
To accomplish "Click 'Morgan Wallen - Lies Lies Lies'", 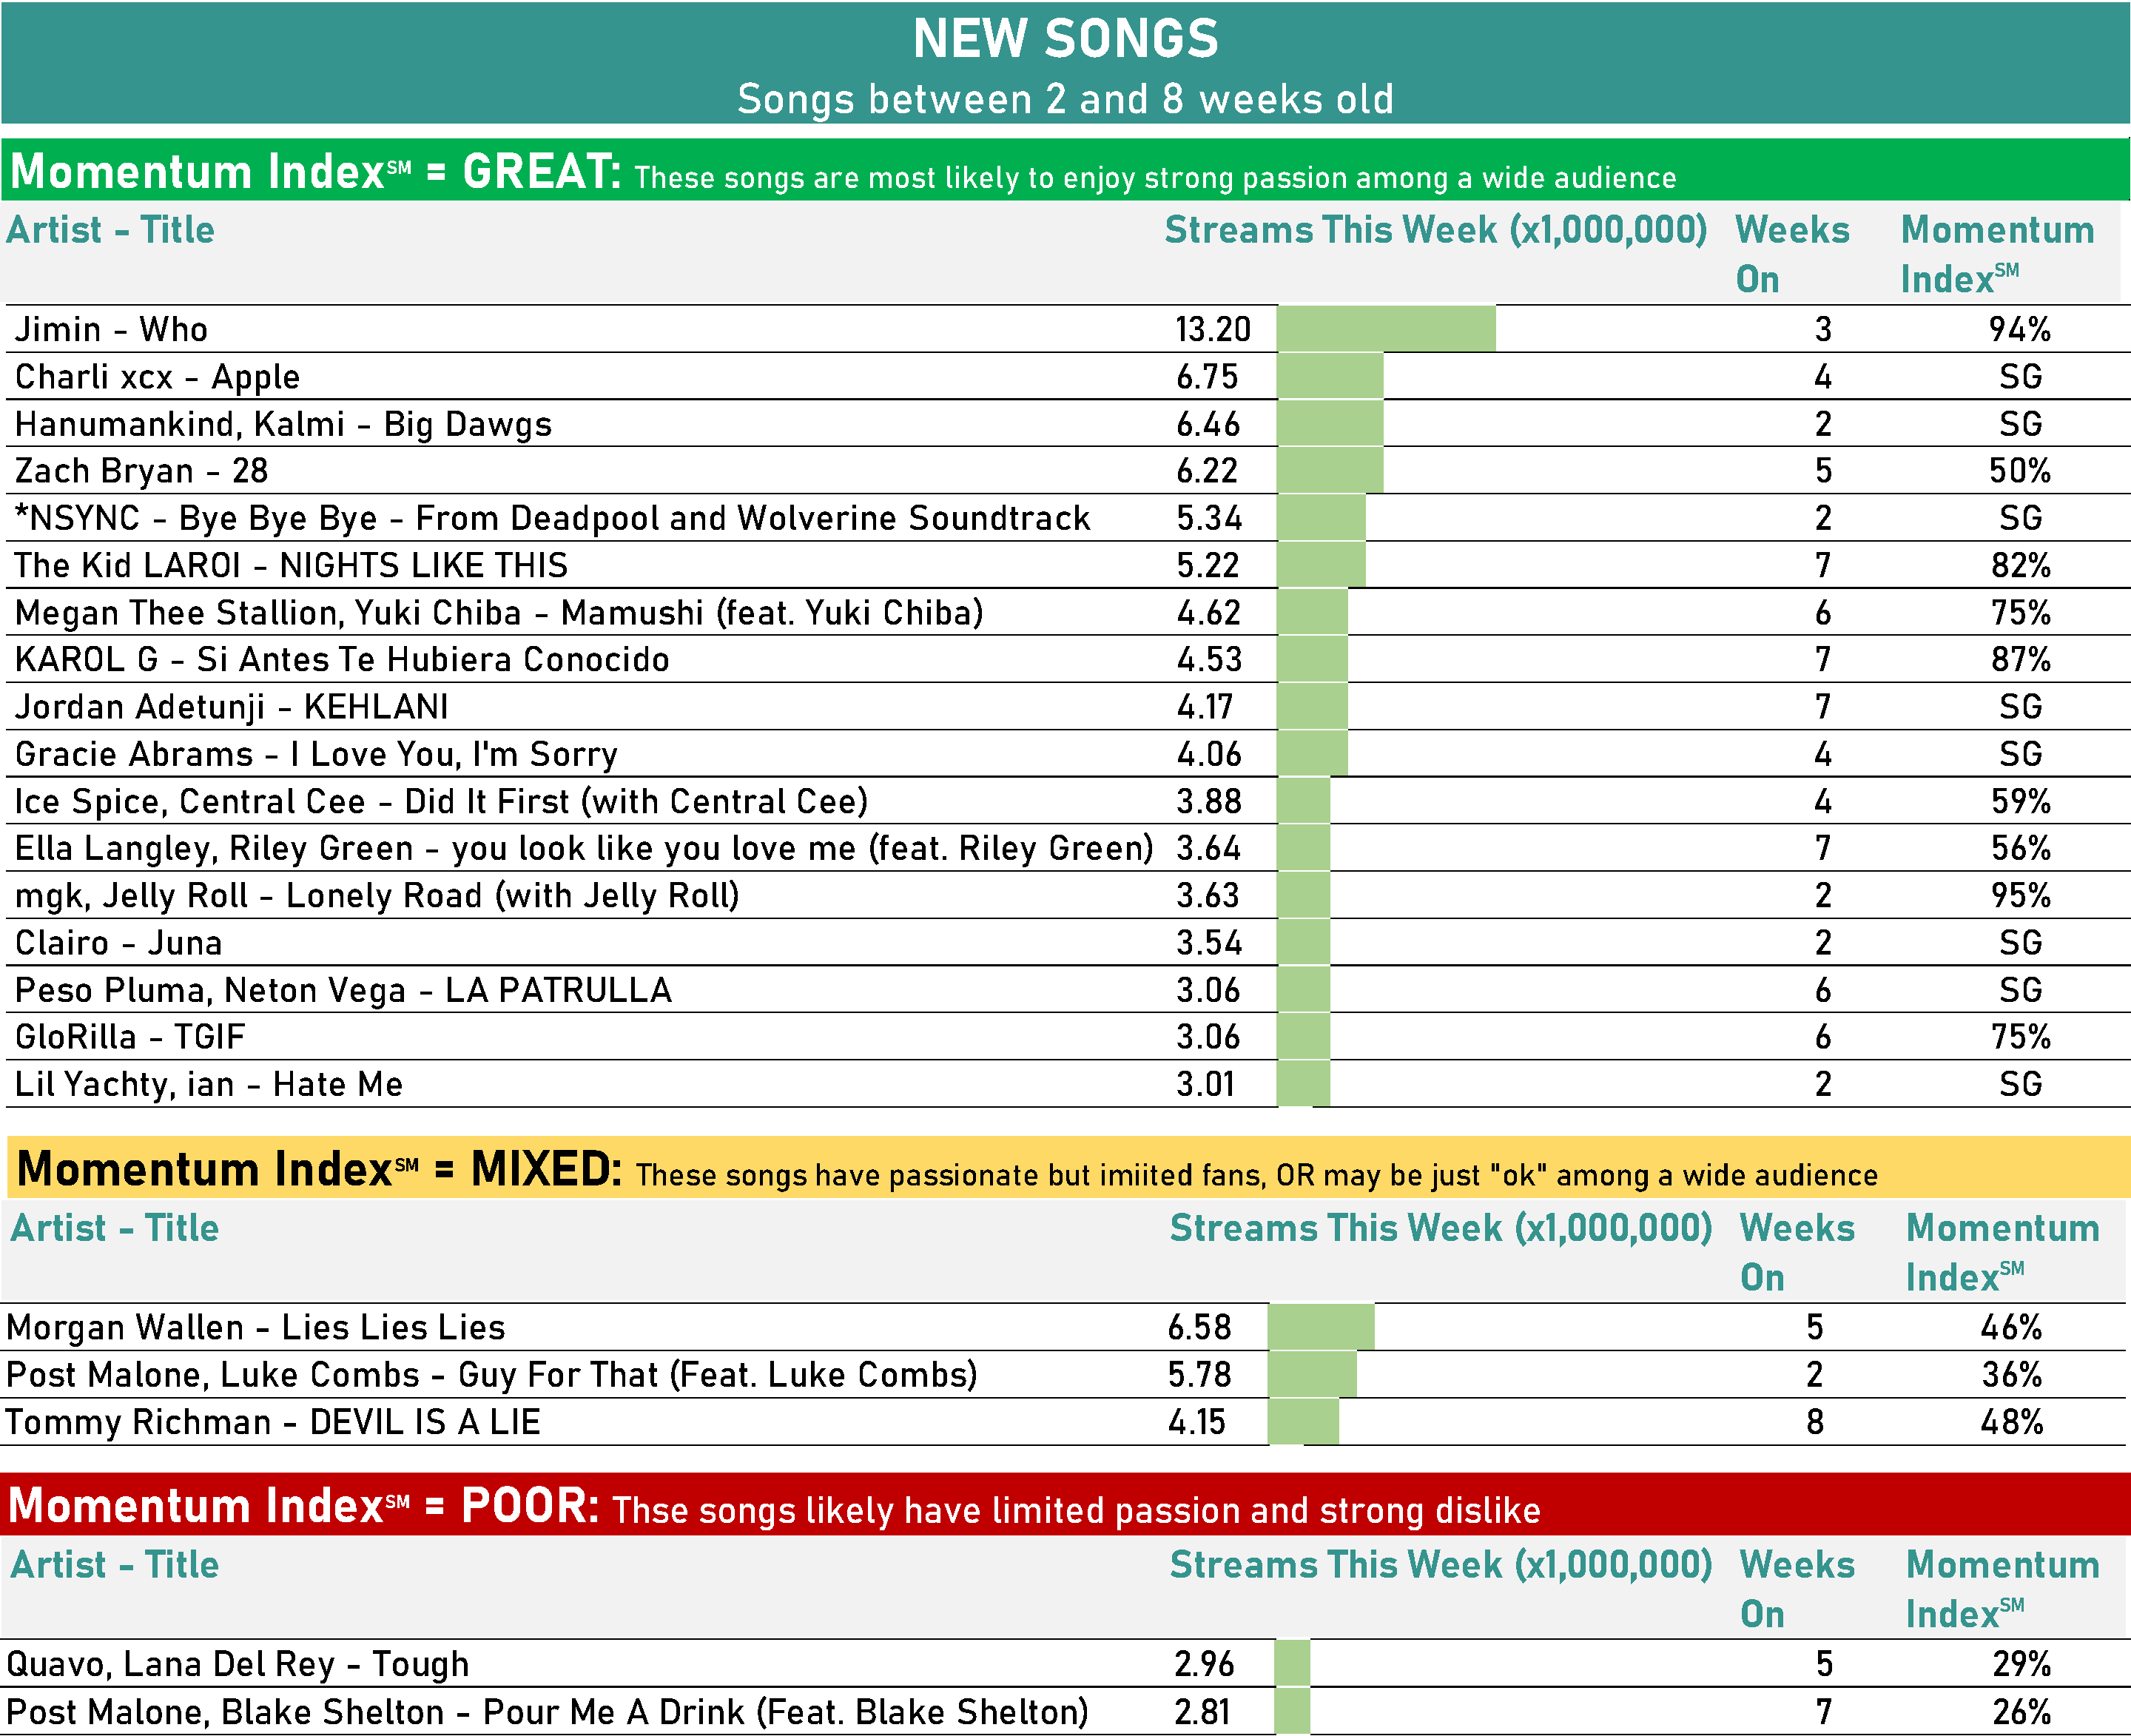I will point(255,1327).
